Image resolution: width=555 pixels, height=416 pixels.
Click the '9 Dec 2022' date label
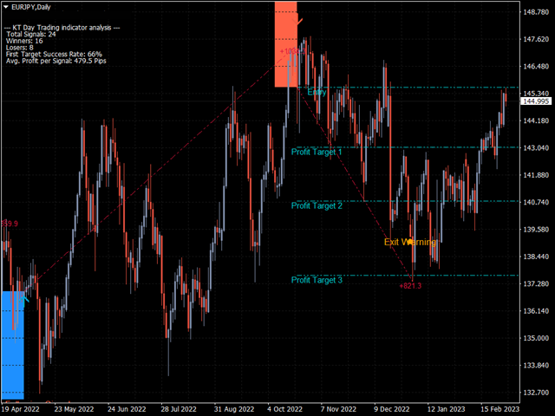[x=392, y=409]
